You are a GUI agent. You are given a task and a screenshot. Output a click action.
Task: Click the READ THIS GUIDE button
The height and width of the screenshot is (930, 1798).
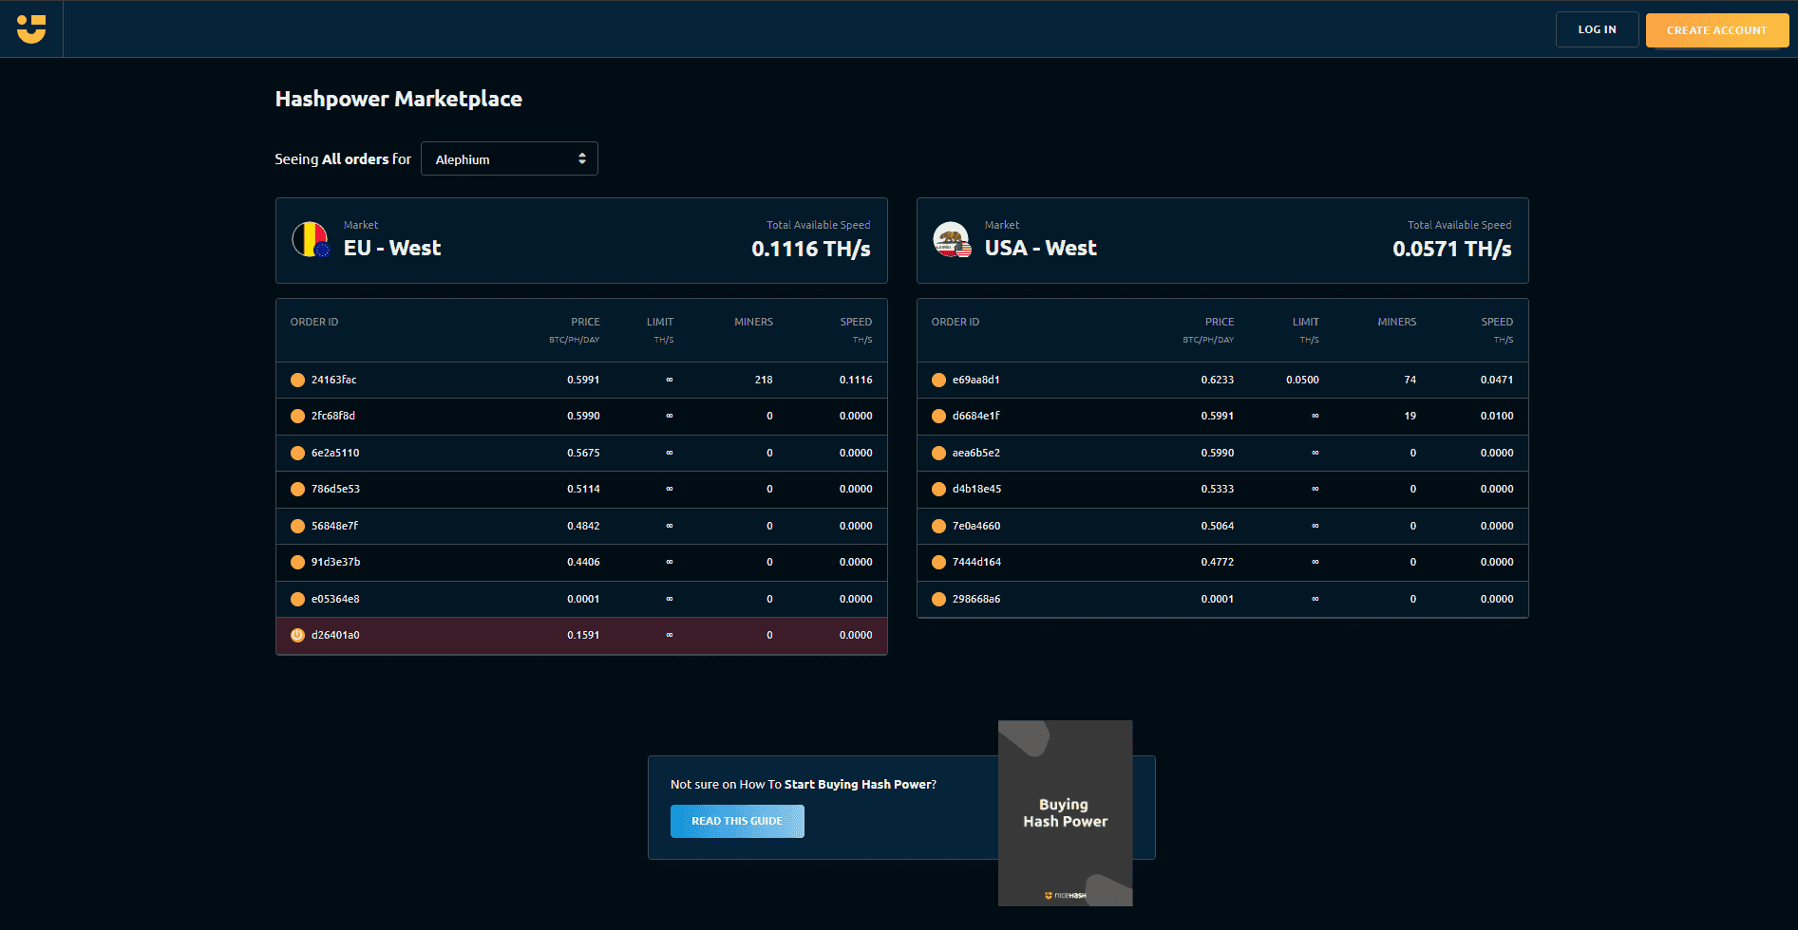pos(737,821)
